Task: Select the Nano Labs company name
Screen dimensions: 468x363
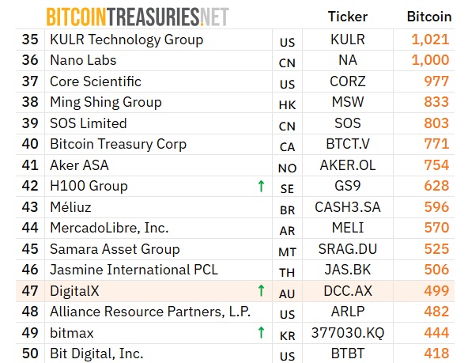Action: tap(83, 60)
